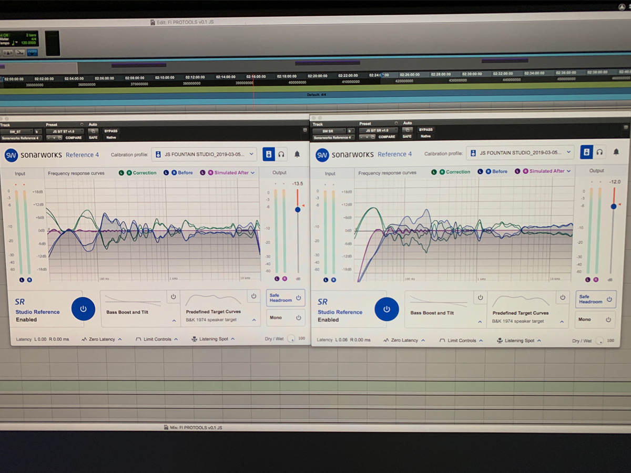Expand Zero Latency options in left plugin
631x473 pixels.
pyautogui.click(x=101, y=340)
